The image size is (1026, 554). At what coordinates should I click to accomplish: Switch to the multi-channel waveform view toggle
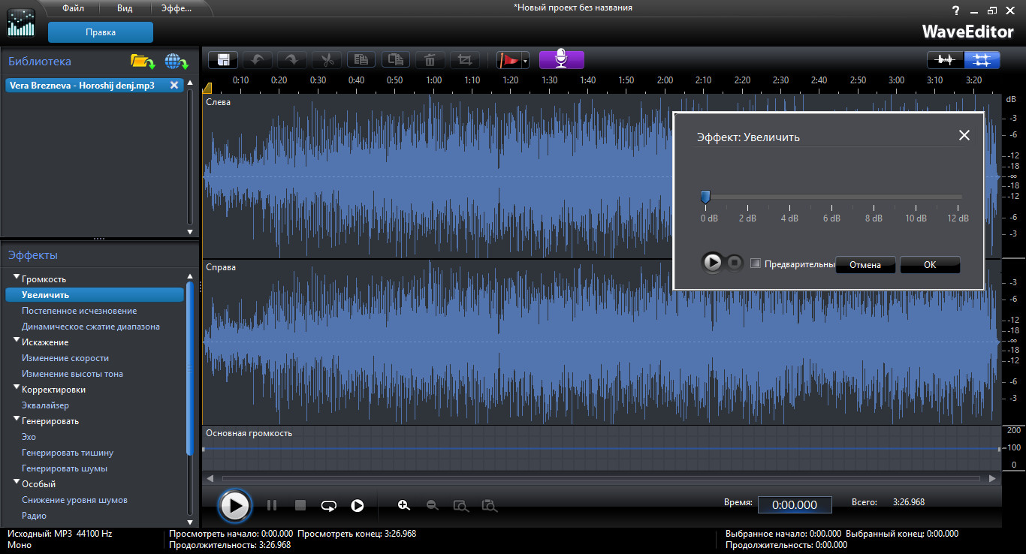(982, 60)
